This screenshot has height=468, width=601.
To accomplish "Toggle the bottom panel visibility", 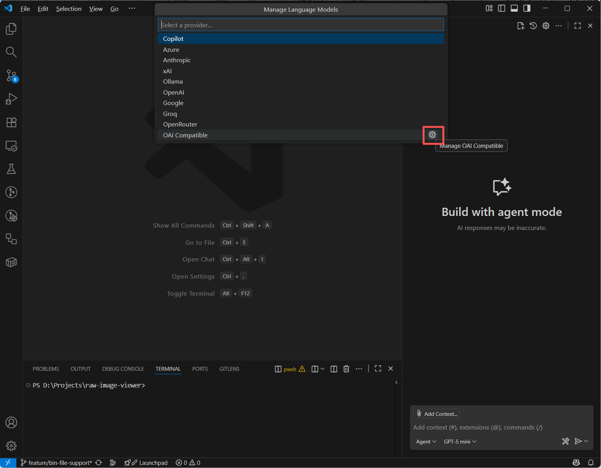I will pyautogui.click(x=514, y=8).
